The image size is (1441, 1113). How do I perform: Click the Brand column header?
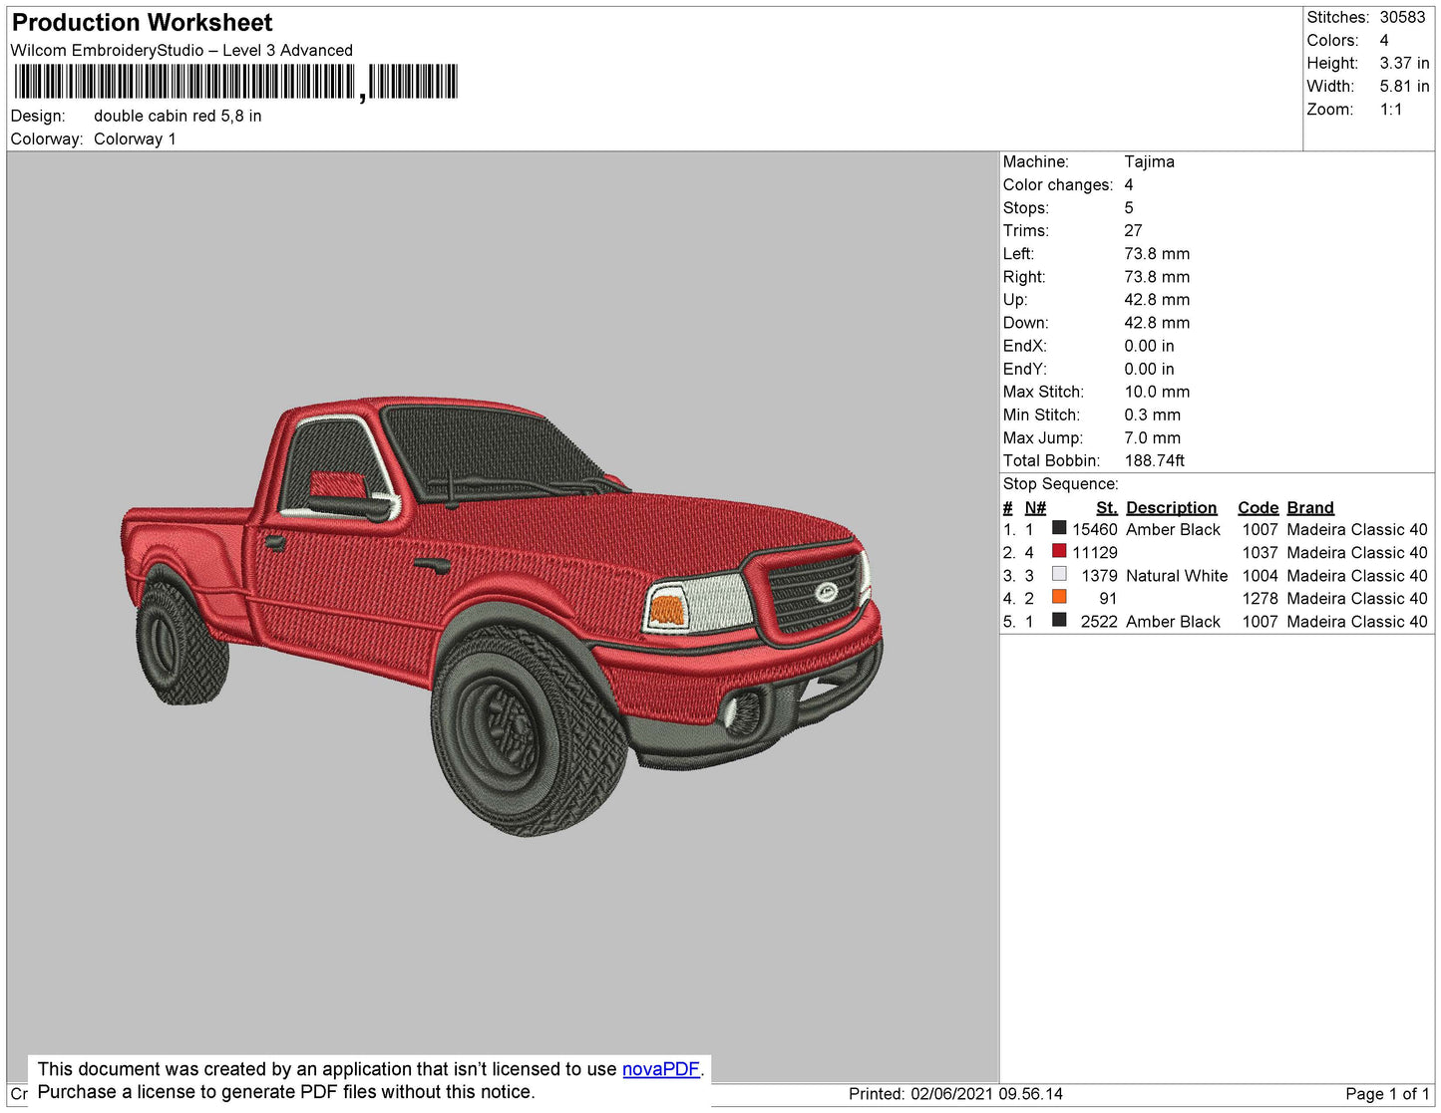pyautogui.click(x=1310, y=508)
